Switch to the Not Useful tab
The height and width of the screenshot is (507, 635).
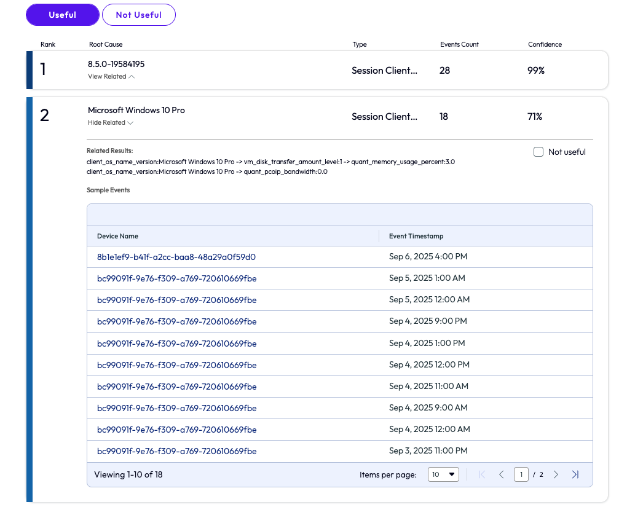tap(138, 14)
